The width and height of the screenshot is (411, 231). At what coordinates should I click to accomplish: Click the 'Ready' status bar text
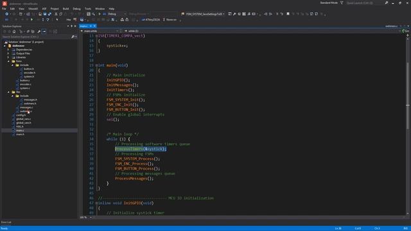pyautogui.click(x=4, y=228)
